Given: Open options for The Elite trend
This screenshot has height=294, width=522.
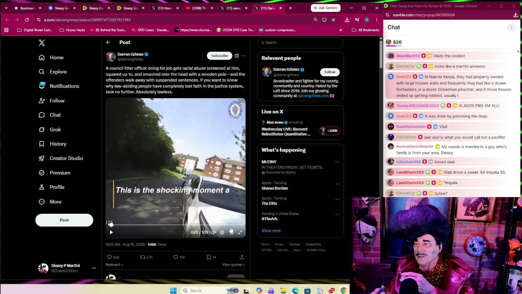Looking at the screenshot, I should (337, 199).
